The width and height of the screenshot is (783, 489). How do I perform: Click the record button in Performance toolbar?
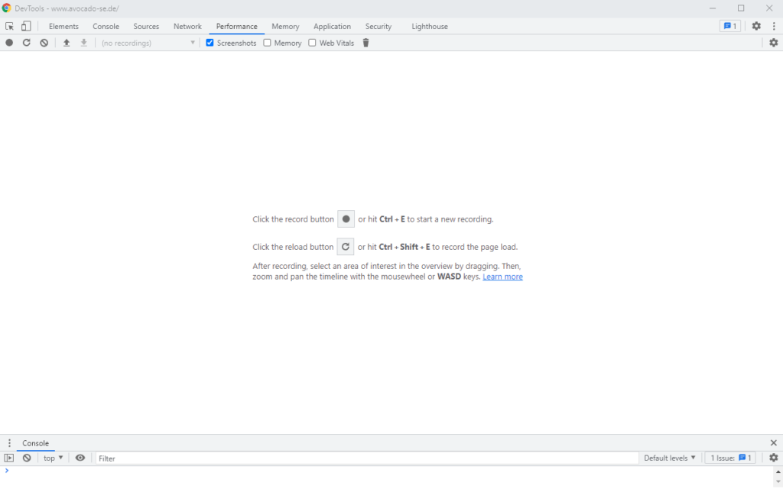tap(9, 43)
